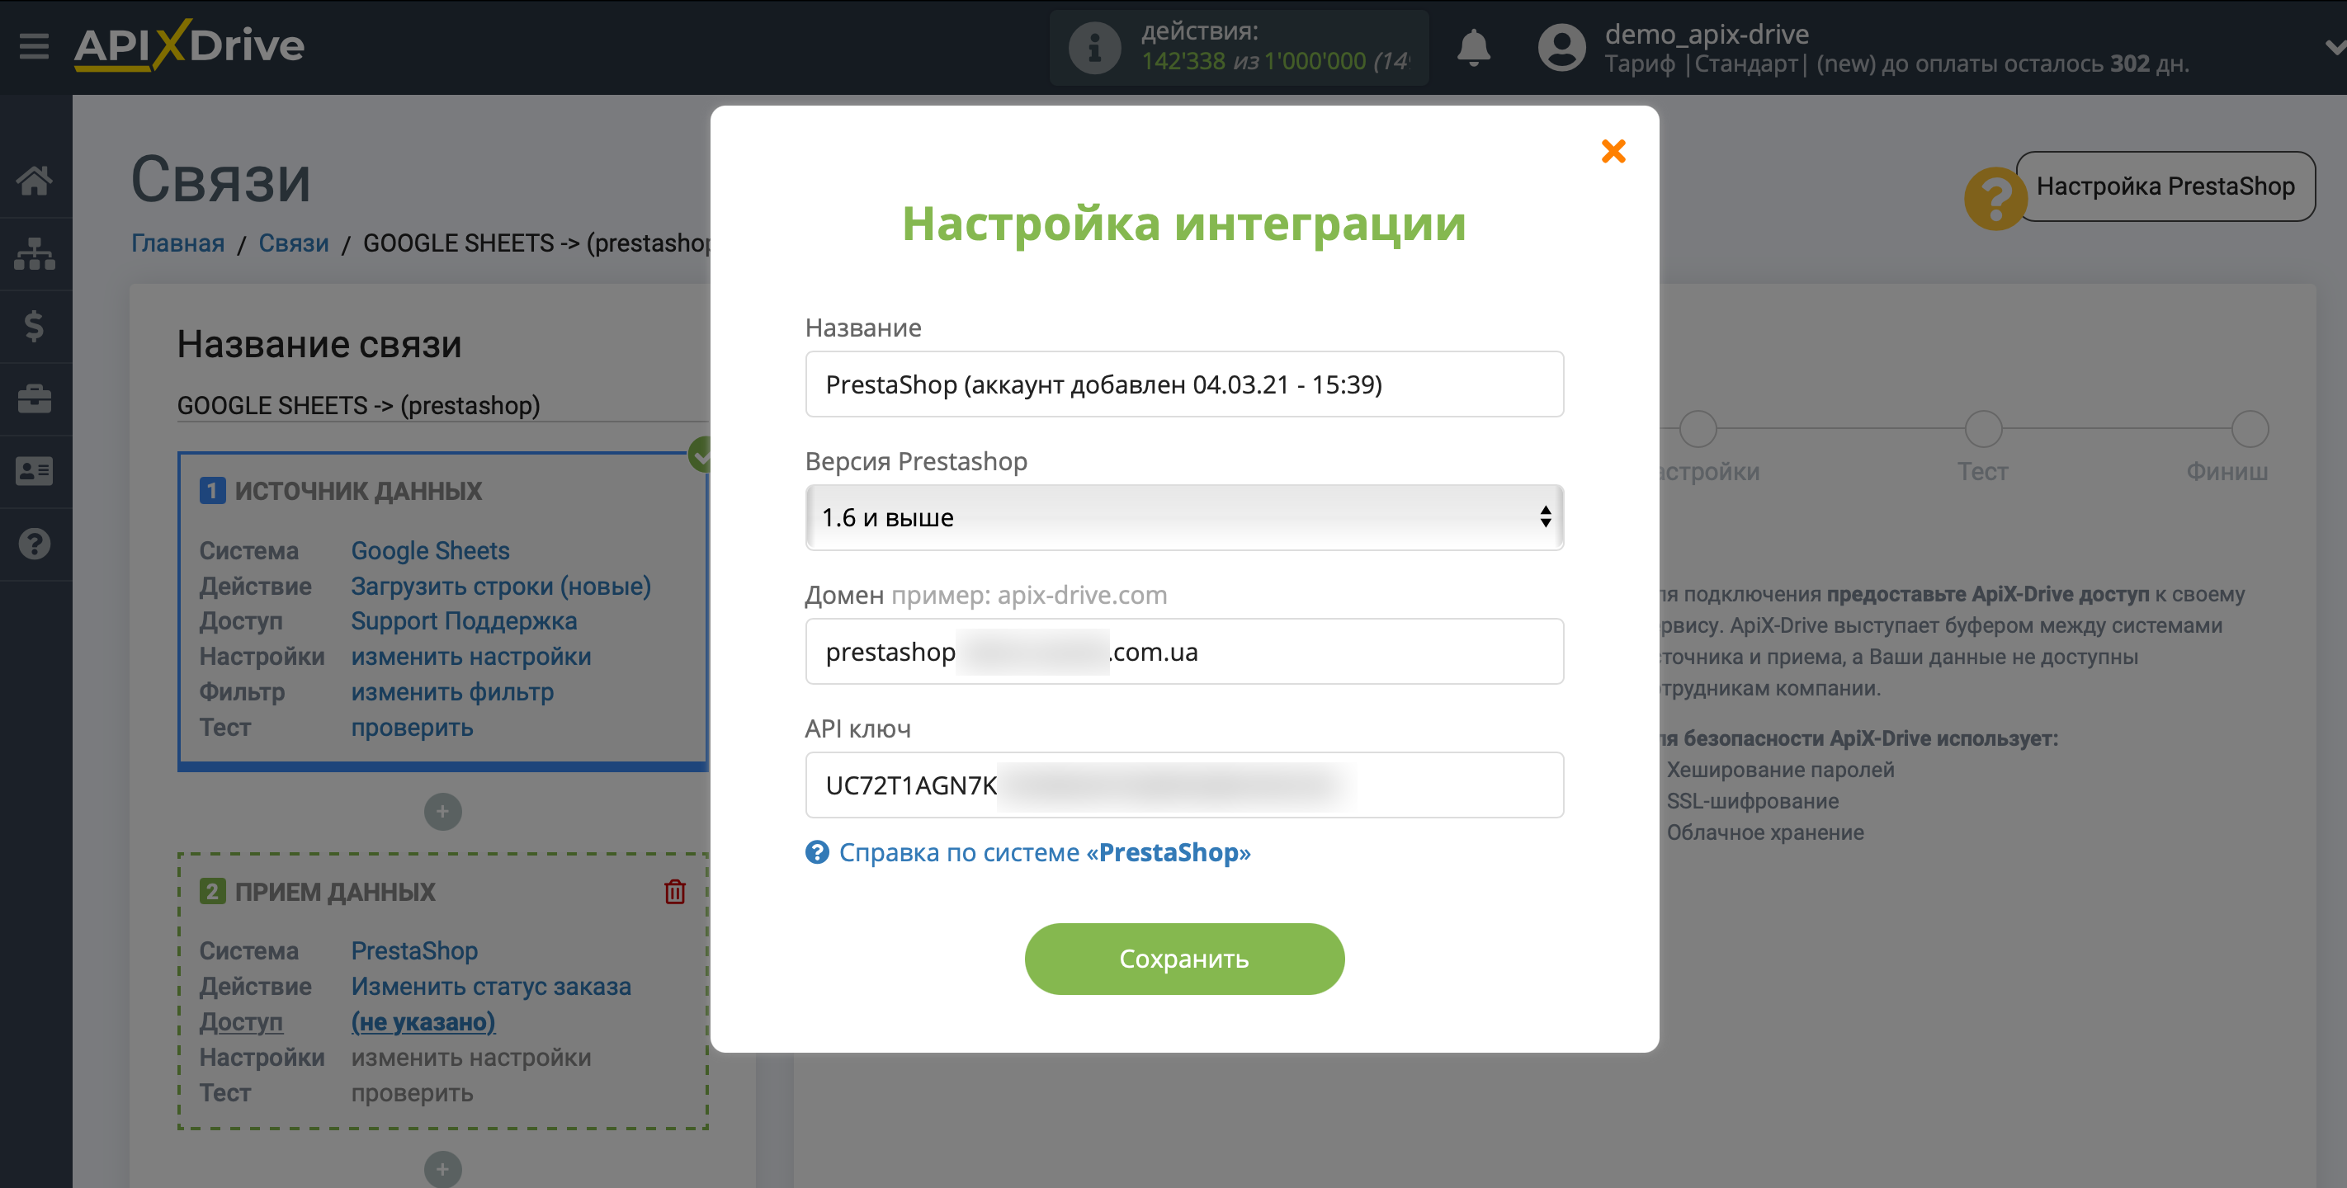Click the ApiX-Drive logo
This screenshot has width=2347, height=1188.
189,45
